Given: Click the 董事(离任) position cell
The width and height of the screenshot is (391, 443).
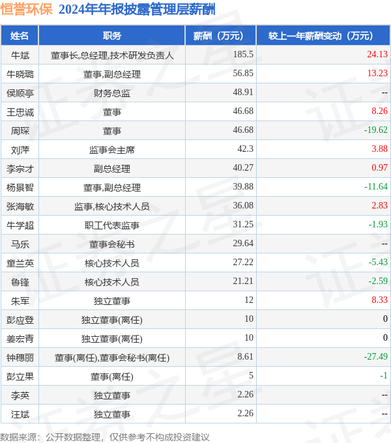Looking at the screenshot, I should tap(112, 377).
